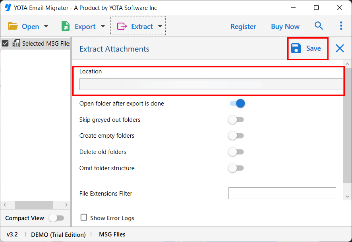Click the left arrow of horizontal scrollbar
This screenshot has height=242, width=352.
[x=5, y=205]
